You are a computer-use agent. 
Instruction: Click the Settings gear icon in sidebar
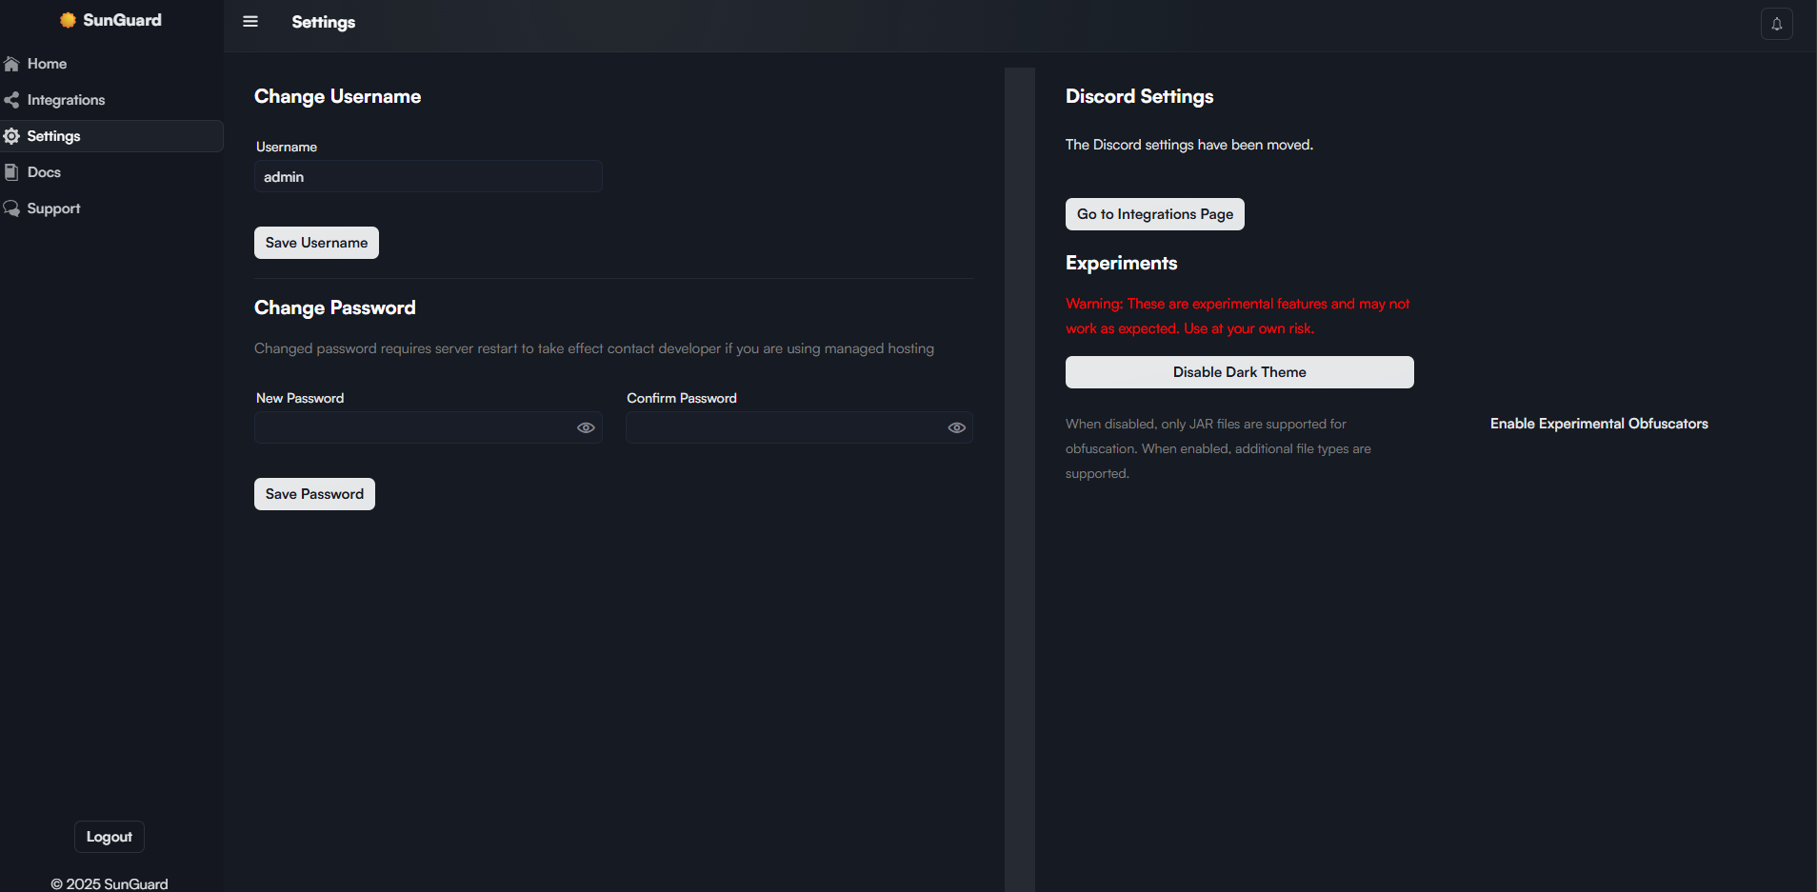coord(11,136)
